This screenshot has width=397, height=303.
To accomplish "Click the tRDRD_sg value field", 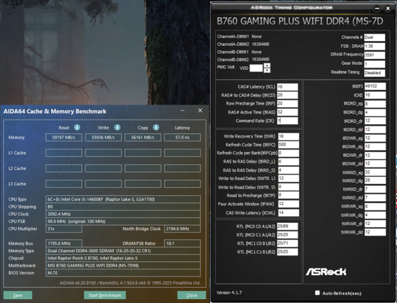I will [x=375, y=104].
